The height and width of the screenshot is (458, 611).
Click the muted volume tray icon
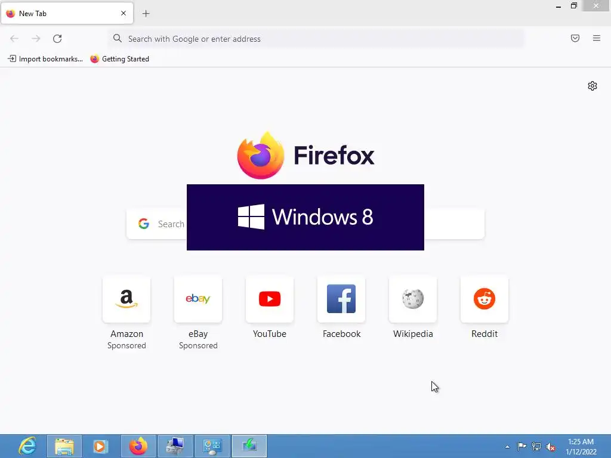pos(551,447)
